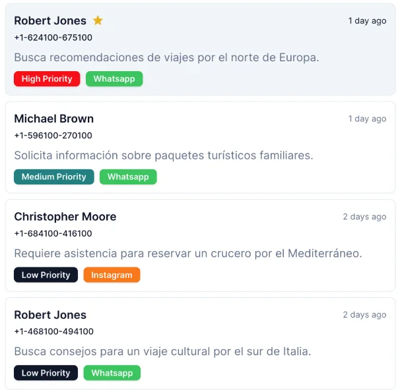
Task: Click the phone number +1-684100-416100
Action: pos(53,233)
